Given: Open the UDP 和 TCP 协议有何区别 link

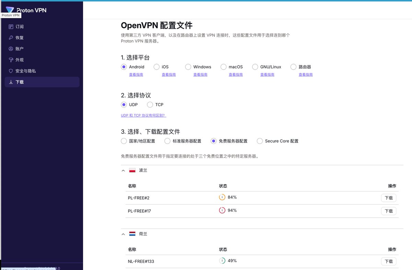Looking at the screenshot, I should coord(144,115).
